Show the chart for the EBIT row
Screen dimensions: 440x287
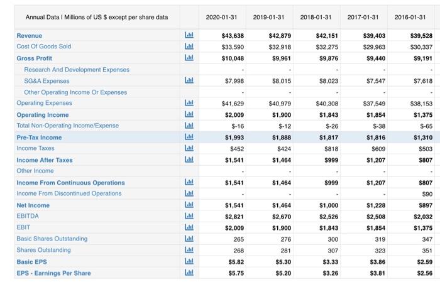point(189,227)
